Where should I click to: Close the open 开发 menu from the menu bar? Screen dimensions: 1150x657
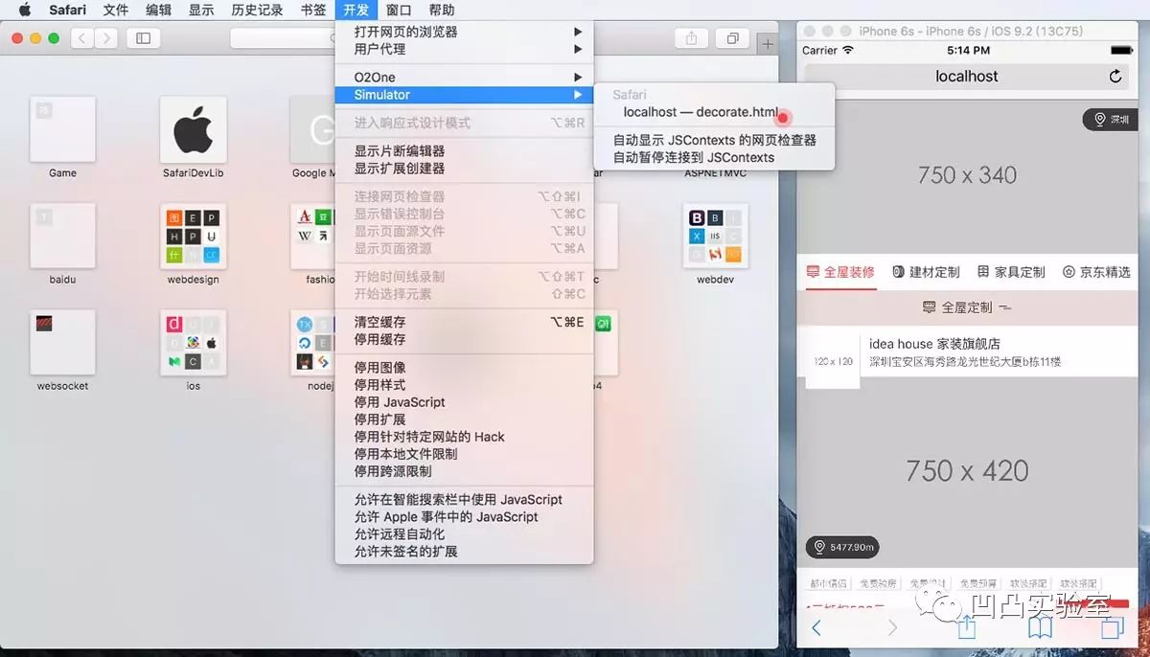[356, 11]
